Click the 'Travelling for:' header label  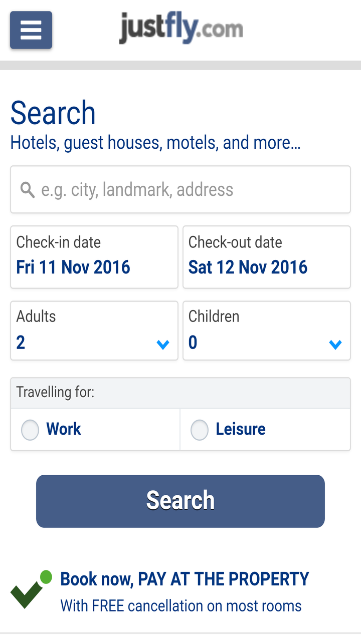point(55,392)
